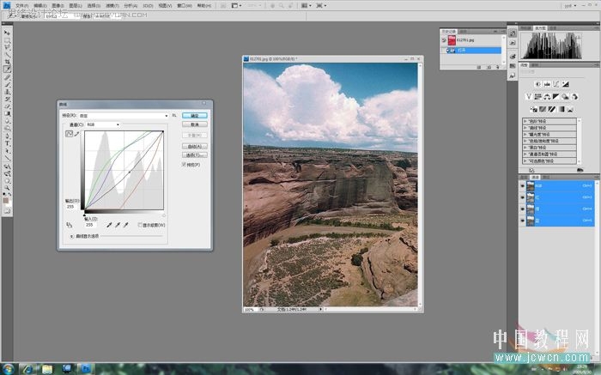Expand Curve Display Options (曲线显示选项)

tap(71, 236)
